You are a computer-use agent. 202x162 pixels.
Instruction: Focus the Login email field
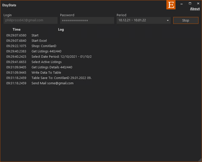point(31,21)
